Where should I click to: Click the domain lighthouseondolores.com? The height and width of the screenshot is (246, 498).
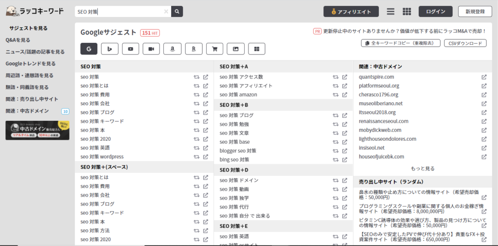point(388,139)
